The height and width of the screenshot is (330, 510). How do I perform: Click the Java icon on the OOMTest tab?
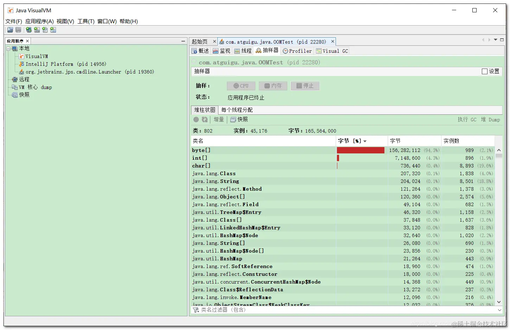click(x=222, y=42)
